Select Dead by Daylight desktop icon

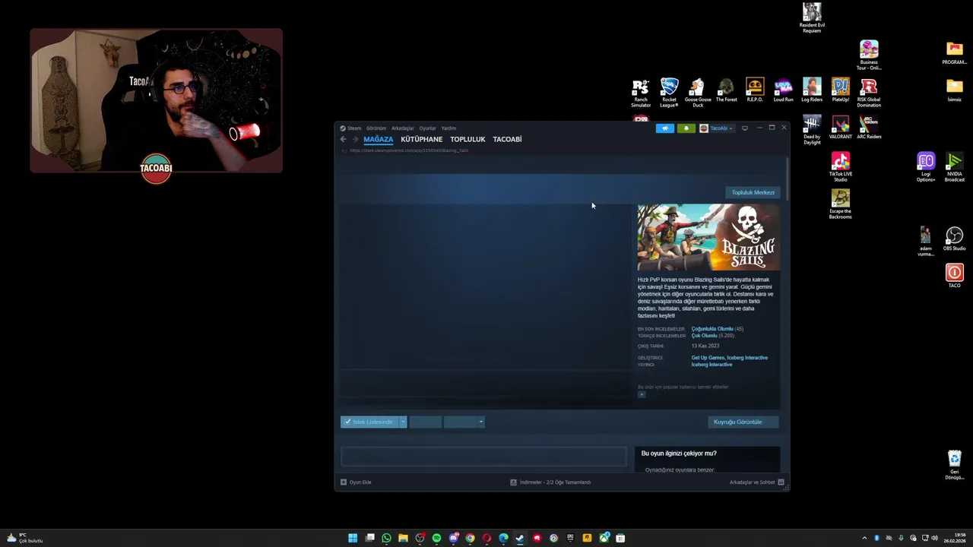tap(812, 130)
